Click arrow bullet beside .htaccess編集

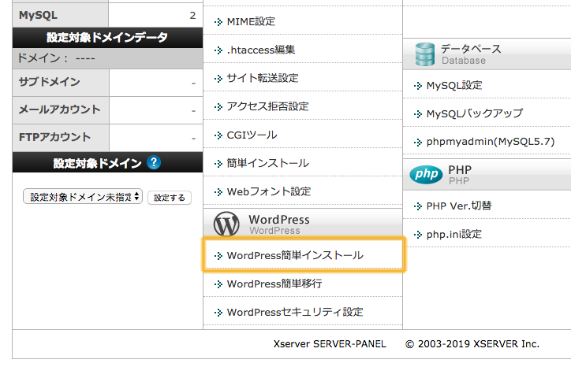(218, 50)
